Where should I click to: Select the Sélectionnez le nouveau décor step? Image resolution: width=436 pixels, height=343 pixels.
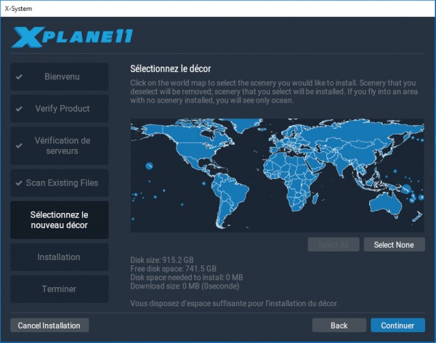tap(60, 219)
